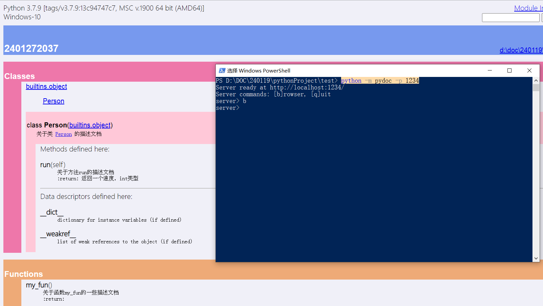Click 'dictionary for instance variables' description
This screenshot has height=306, width=543.
click(x=119, y=220)
